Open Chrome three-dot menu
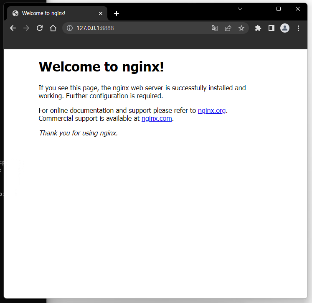 pyautogui.click(x=298, y=28)
